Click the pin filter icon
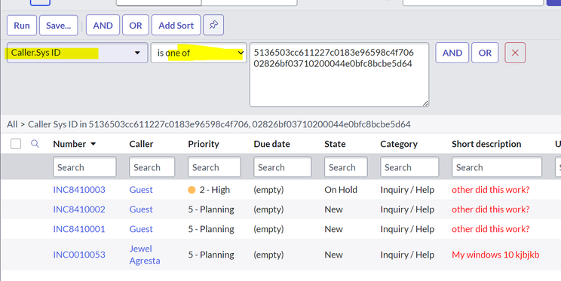This screenshot has height=281, width=561. tap(213, 25)
